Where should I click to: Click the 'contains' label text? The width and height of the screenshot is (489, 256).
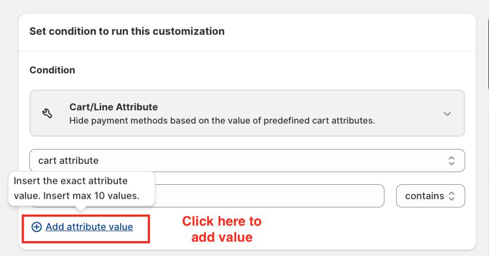[424, 196]
